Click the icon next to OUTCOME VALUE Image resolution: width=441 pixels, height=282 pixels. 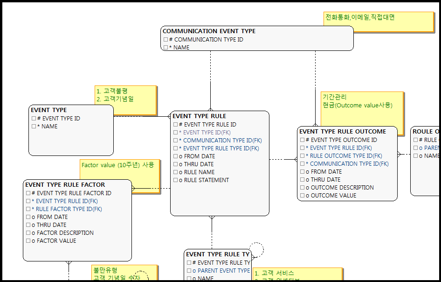tap(302, 196)
